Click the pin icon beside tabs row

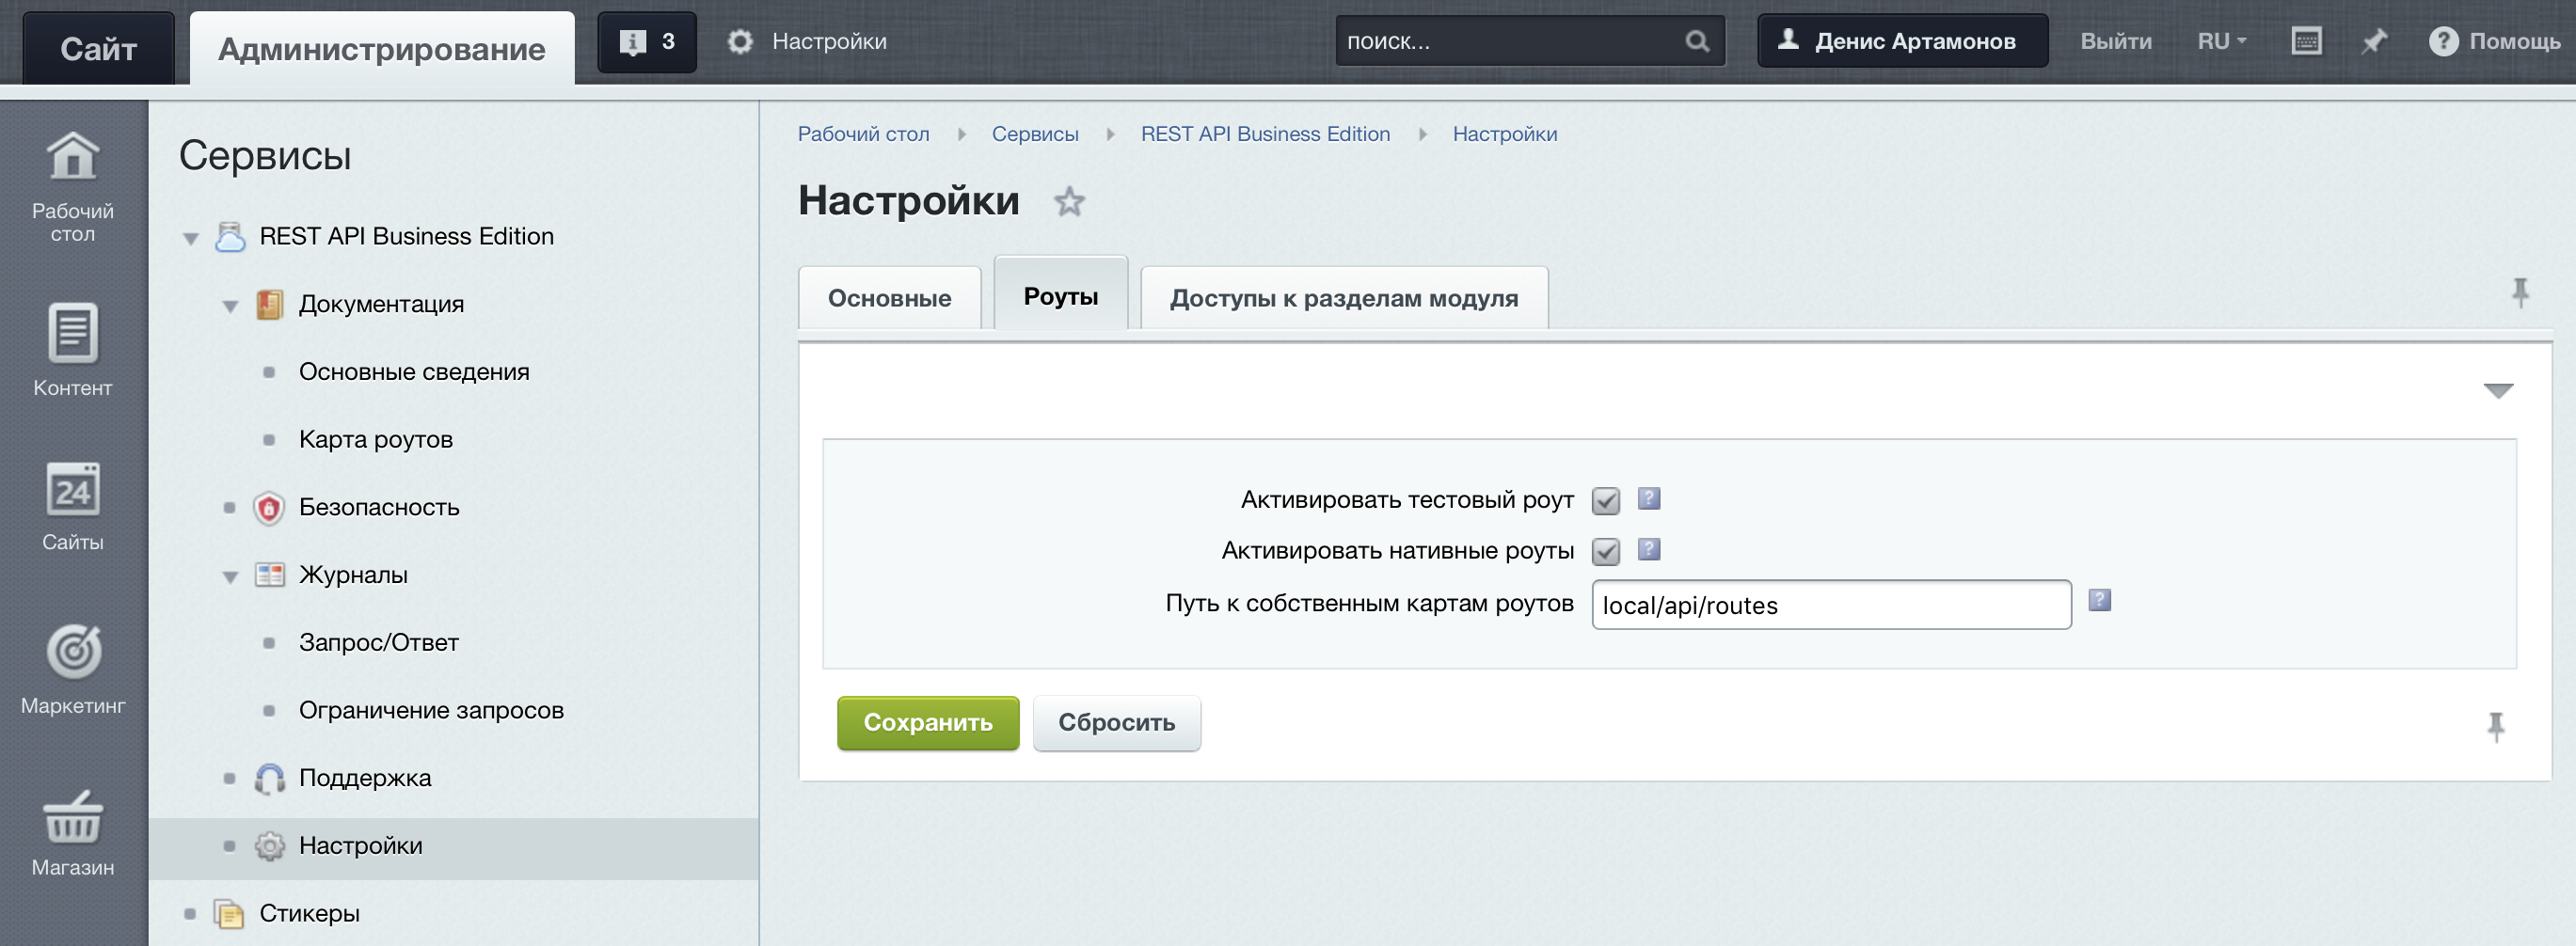click(2519, 293)
